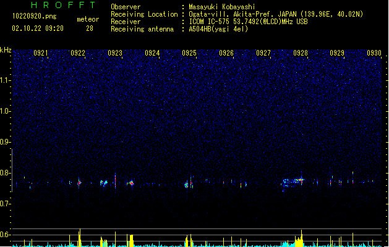Click the meteor echo blob just before 0925
This screenshot has height=247, width=389.
pyautogui.click(x=186, y=185)
